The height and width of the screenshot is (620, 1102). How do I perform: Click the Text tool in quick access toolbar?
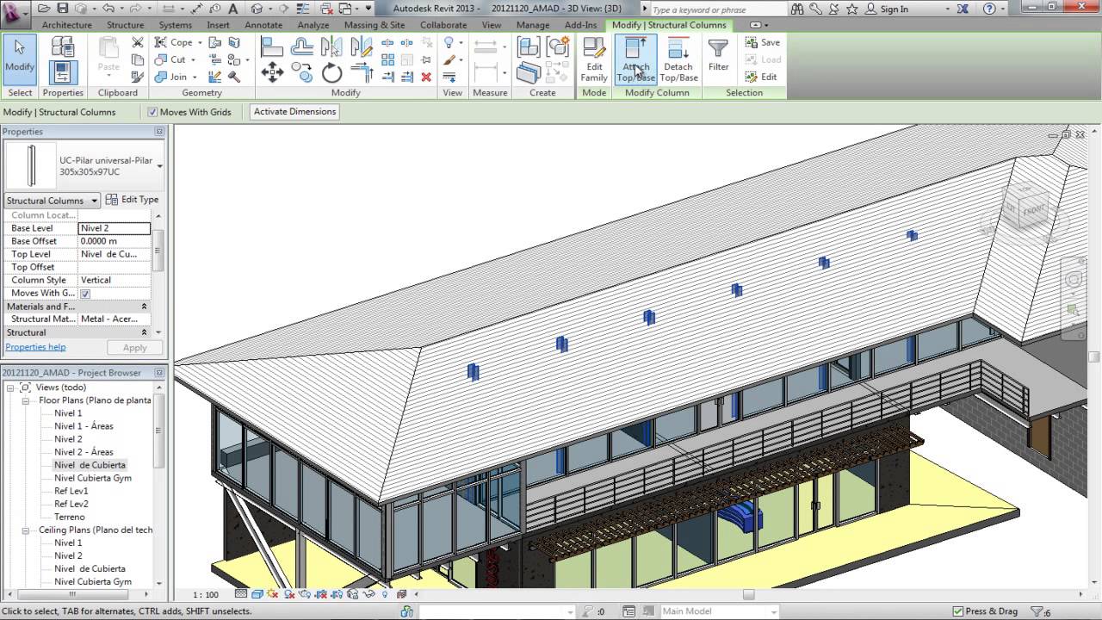pos(232,9)
